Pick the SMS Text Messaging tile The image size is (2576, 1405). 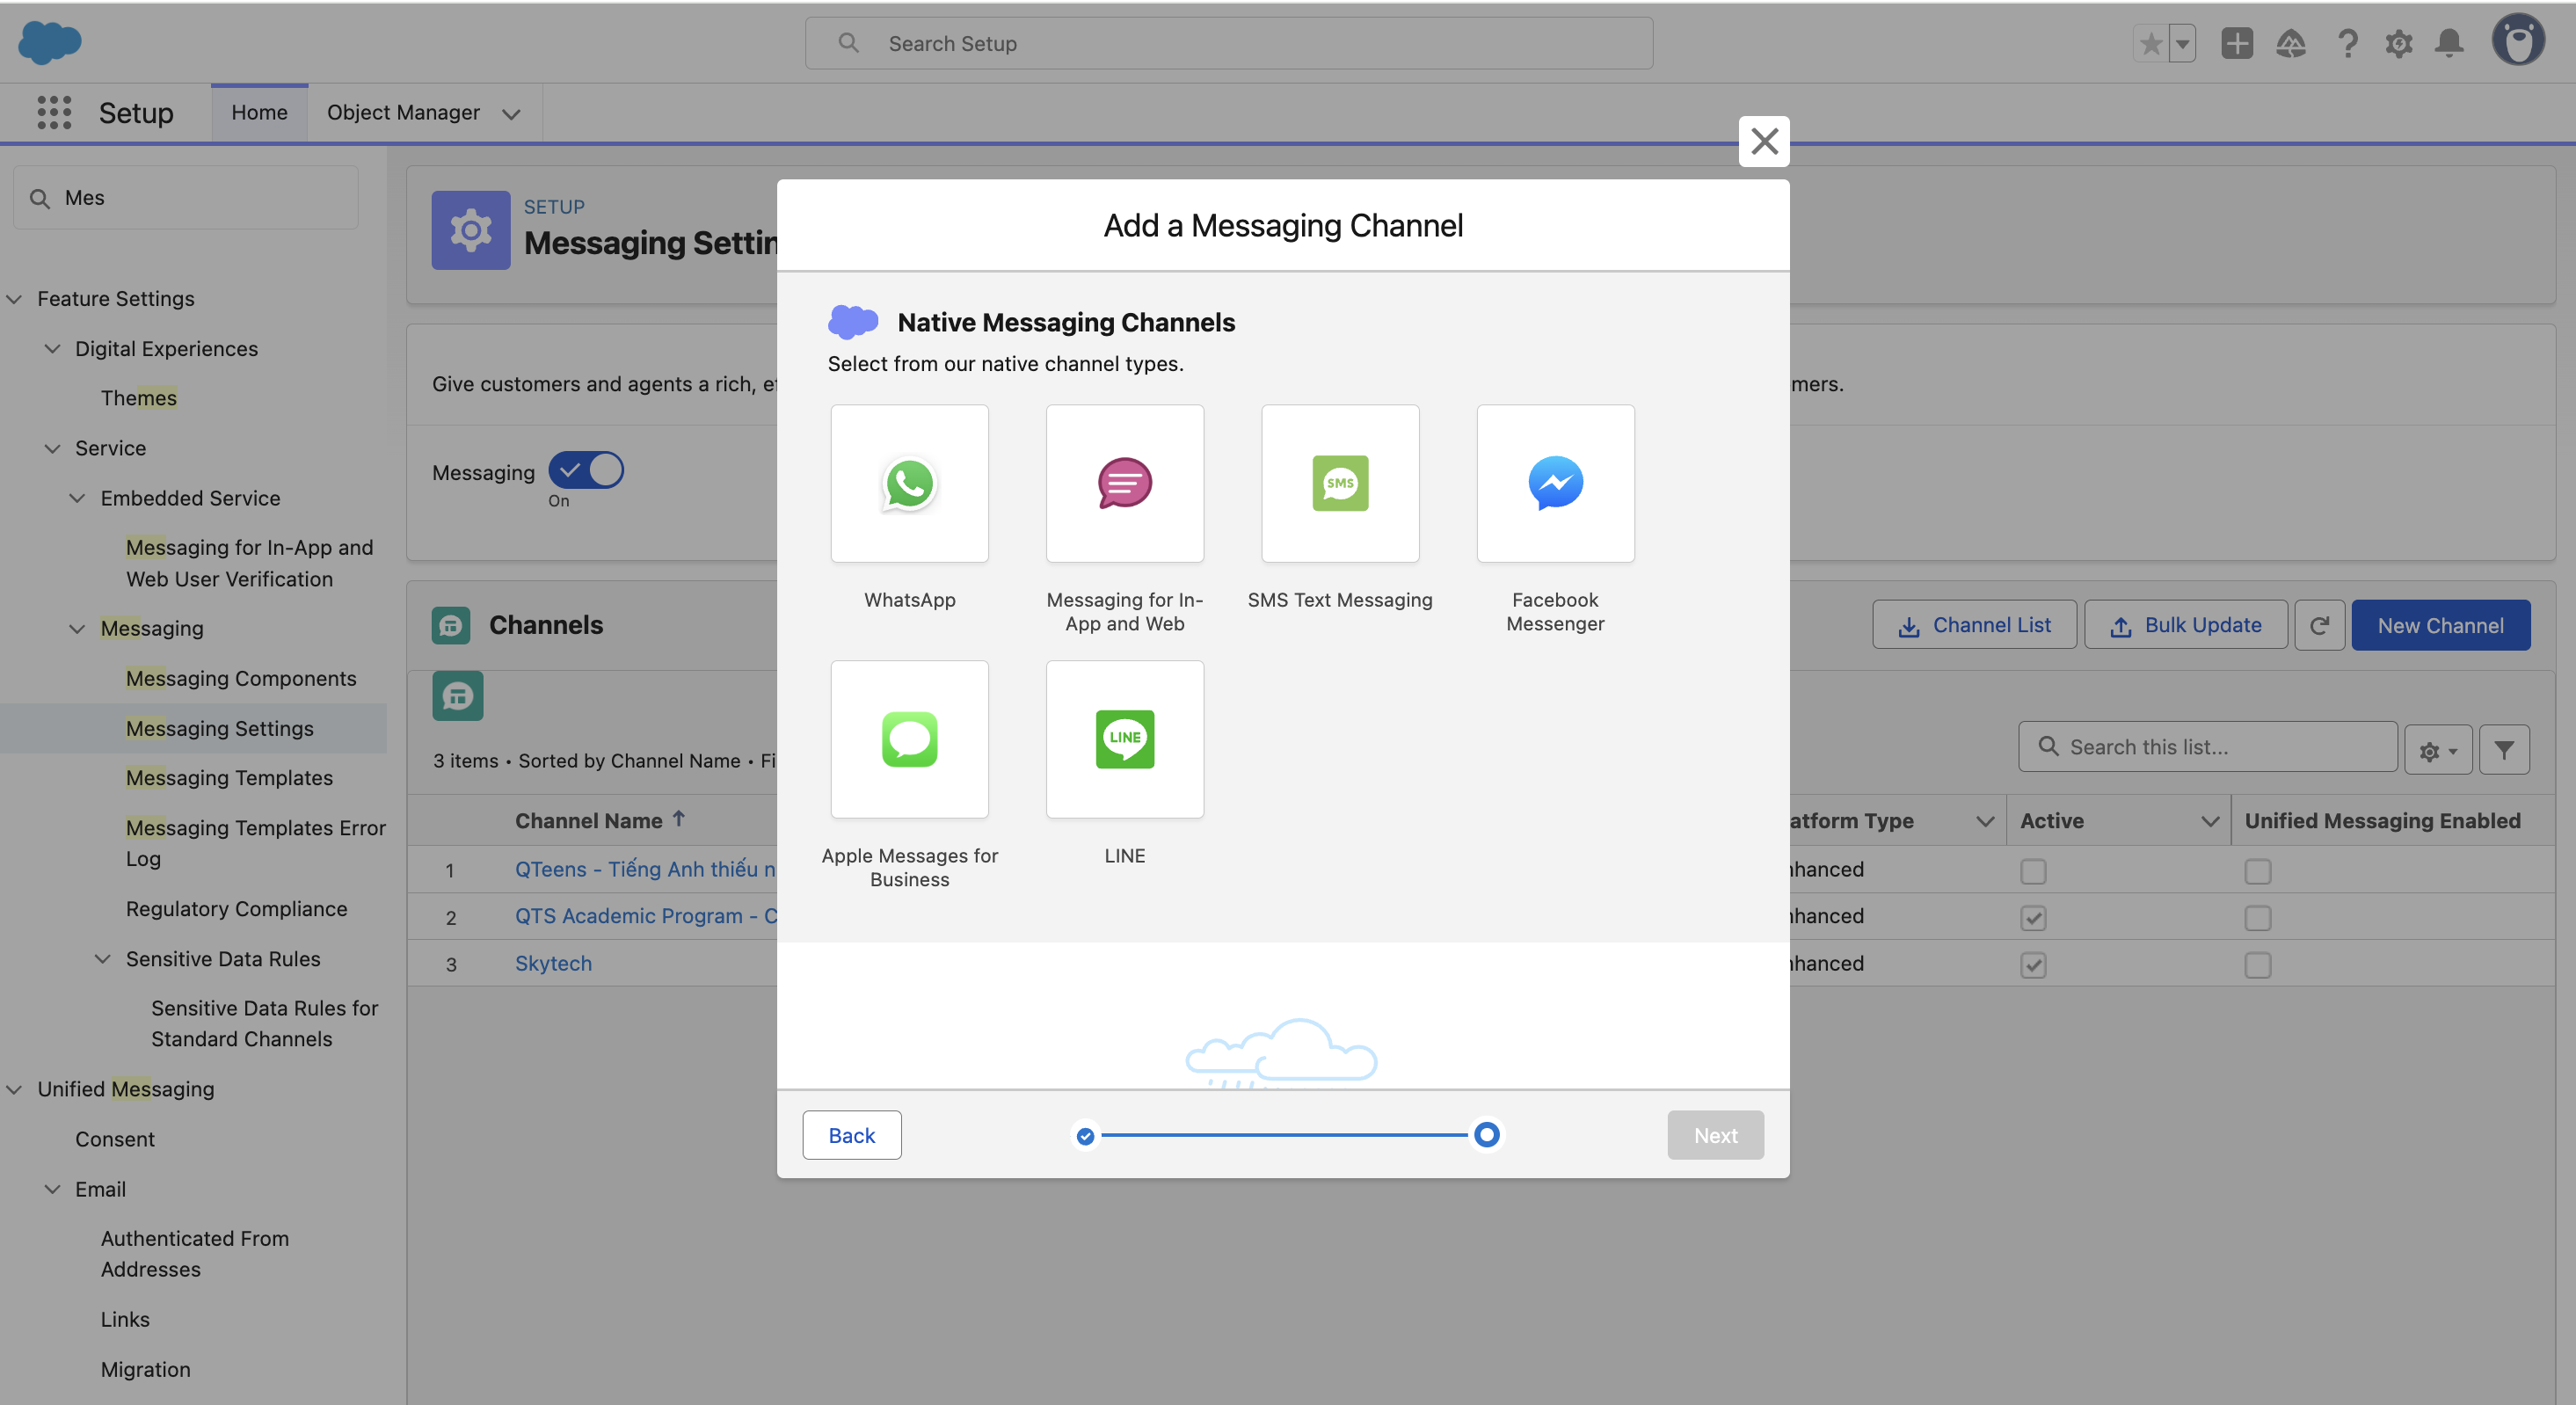(x=1340, y=483)
